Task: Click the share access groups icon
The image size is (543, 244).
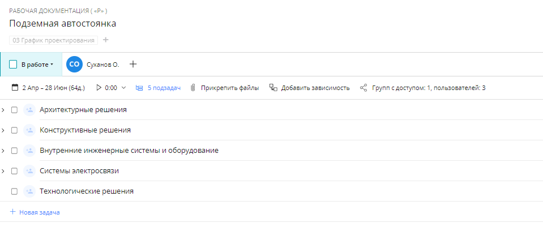Action: [x=364, y=88]
